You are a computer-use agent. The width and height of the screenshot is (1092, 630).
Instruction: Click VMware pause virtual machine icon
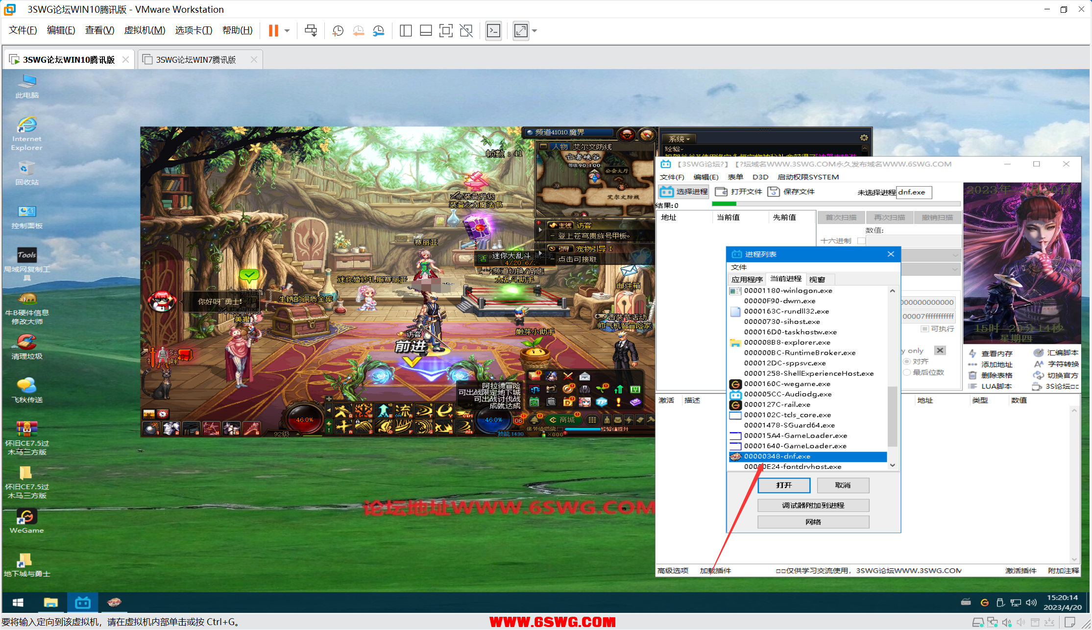coord(273,30)
